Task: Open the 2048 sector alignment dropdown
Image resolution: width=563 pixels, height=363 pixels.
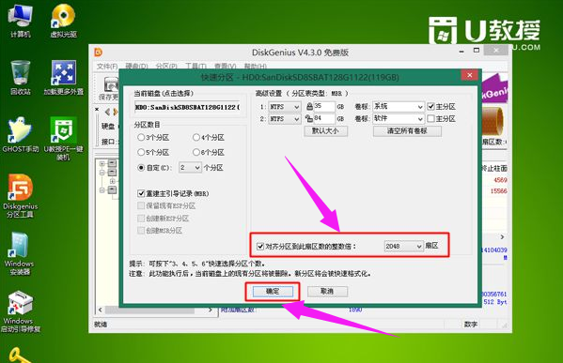Action: [403, 246]
